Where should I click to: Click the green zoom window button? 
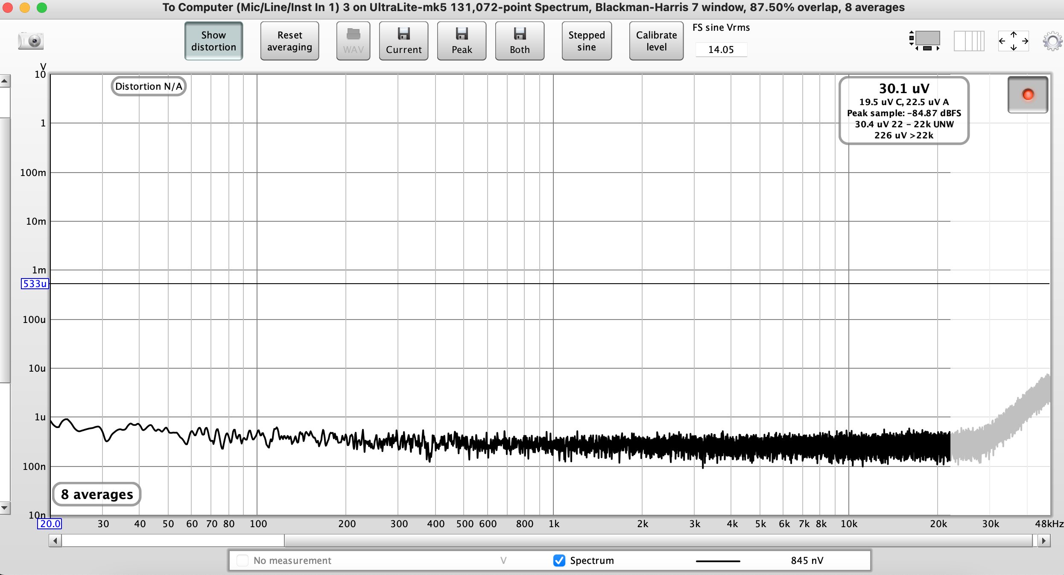click(x=42, y=8)
